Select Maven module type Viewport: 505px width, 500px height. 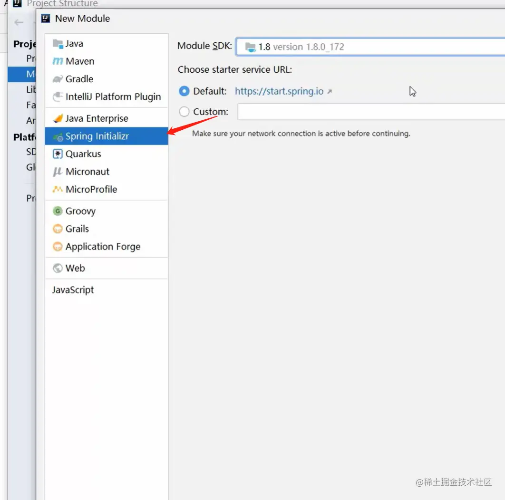[x=107, y=61]
